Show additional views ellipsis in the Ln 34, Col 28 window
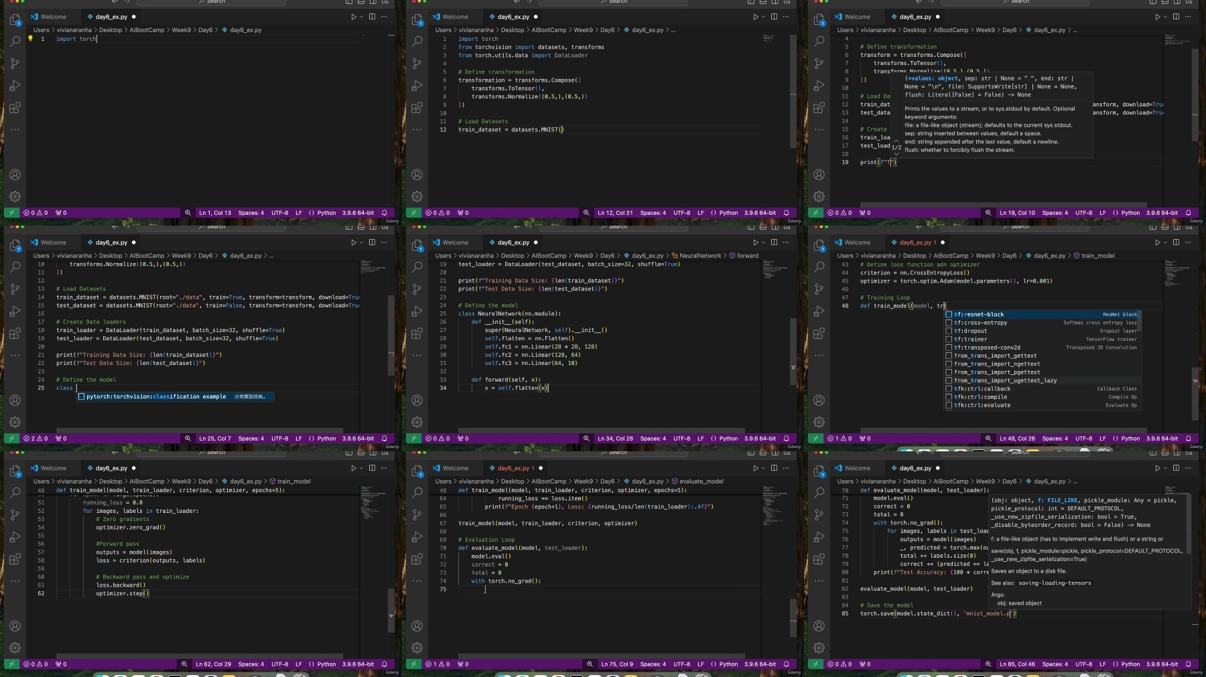This screenshot has width=1206, height=677. 417,355
